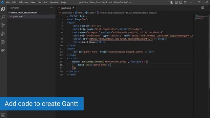This screenshot has width=210, height=118.
Task: Toggle secondary side bar layout button
Action: tap(181, 2)
